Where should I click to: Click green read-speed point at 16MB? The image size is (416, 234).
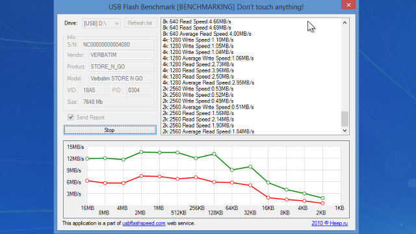coord(87,159)
